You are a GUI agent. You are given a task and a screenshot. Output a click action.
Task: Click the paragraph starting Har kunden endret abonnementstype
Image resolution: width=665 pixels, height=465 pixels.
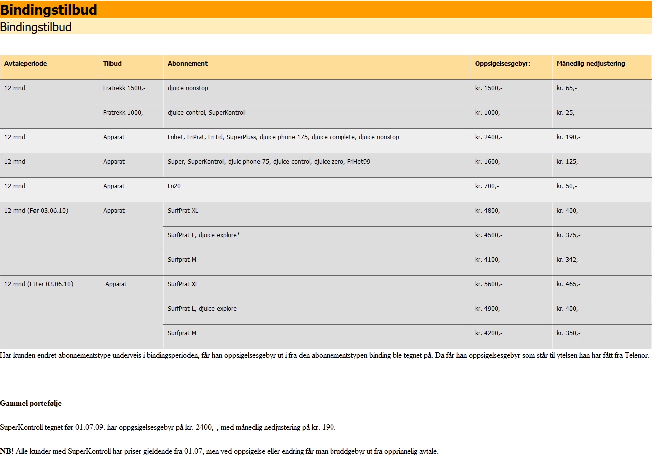[325, 355]
